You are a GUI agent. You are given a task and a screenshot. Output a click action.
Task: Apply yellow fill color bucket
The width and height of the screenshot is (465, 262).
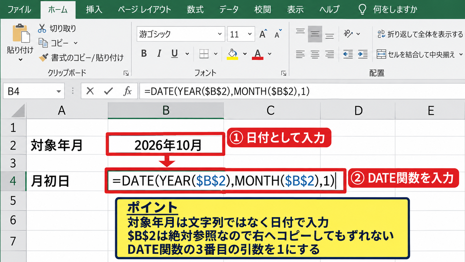point(233,54)
